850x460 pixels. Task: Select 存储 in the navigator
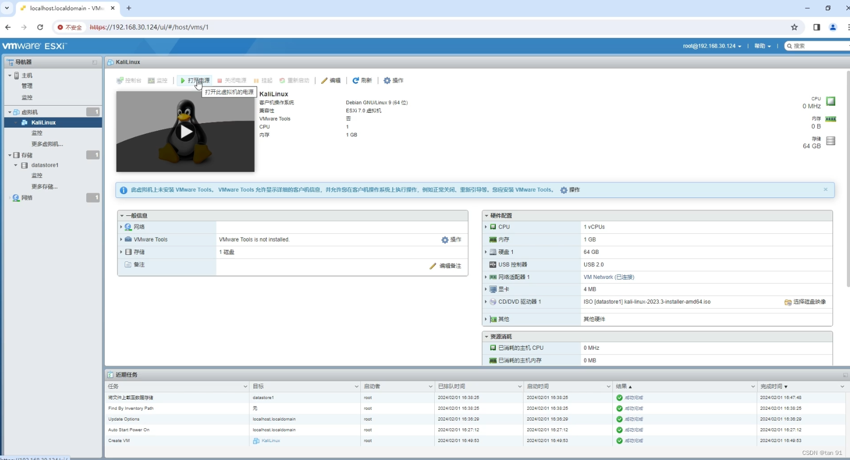[x=27, y=155]
